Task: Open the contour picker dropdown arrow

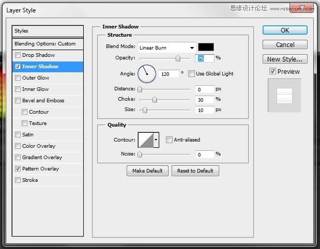Action: coord(156,140)
